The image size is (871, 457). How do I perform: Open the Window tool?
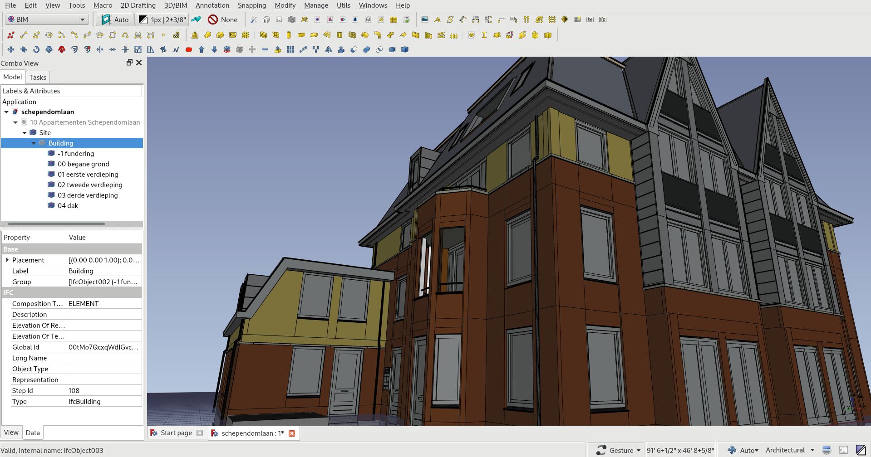(353, 35)
